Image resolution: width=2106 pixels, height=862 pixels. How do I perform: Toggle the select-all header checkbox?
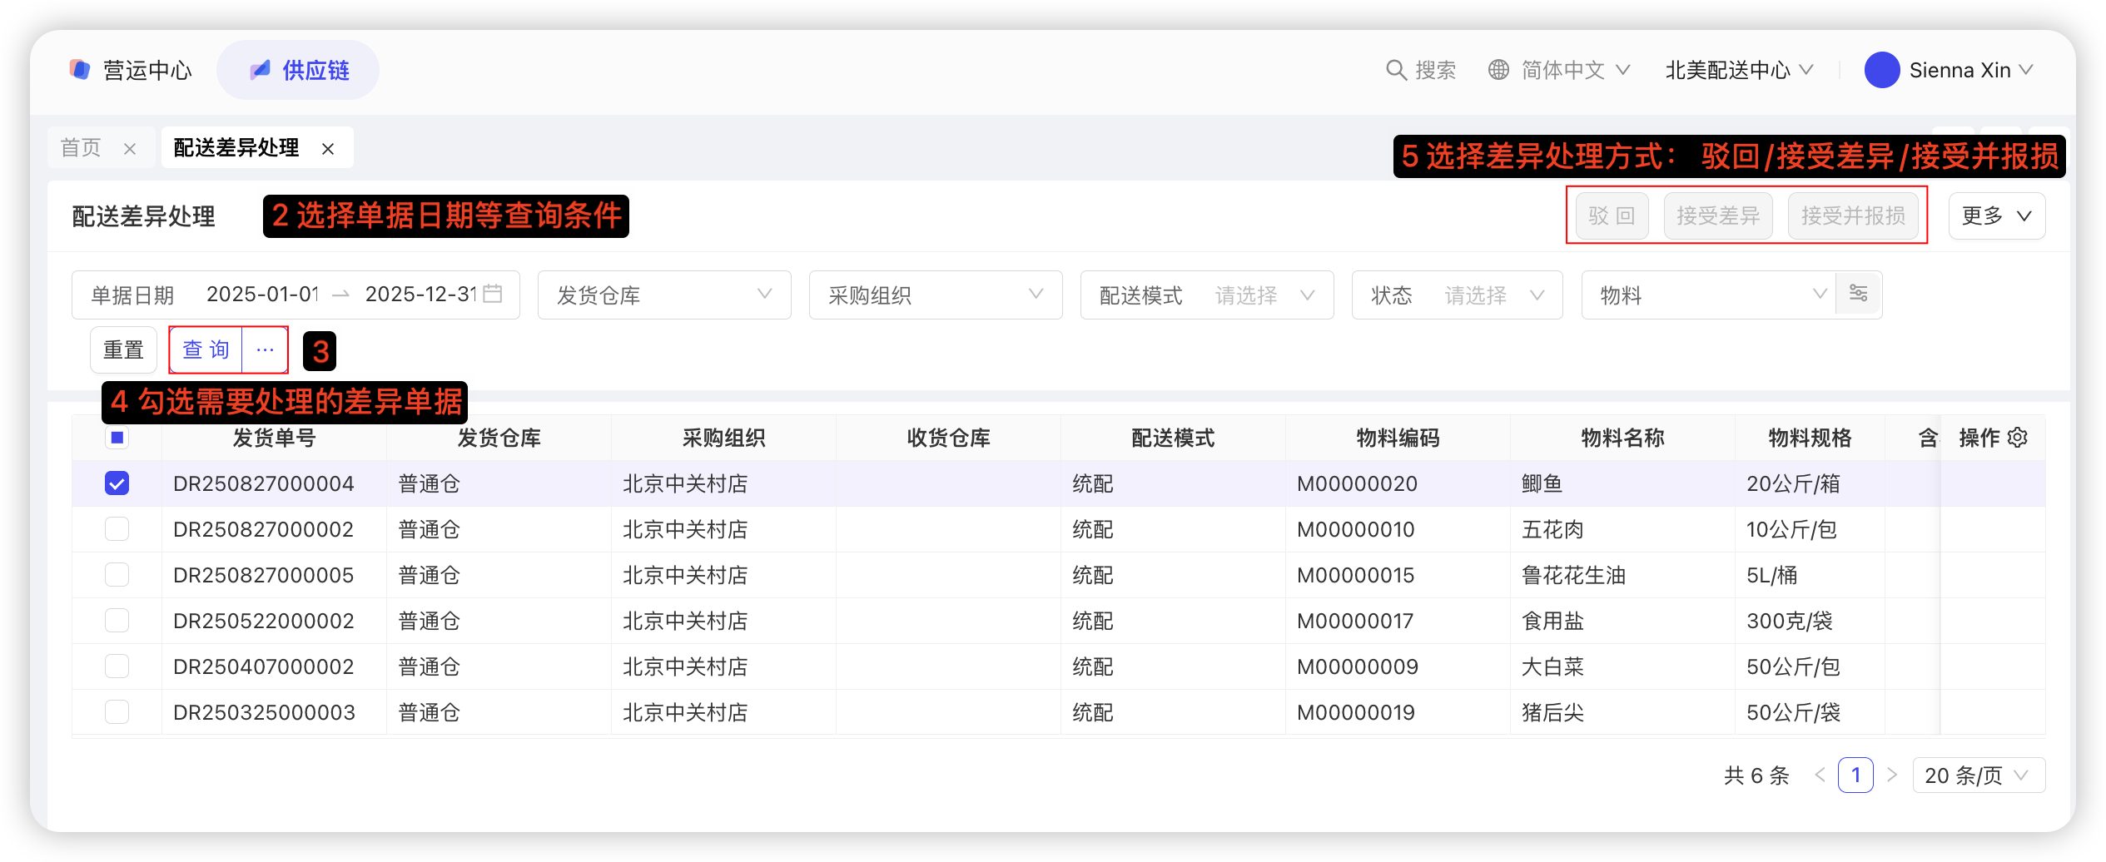click(x=117, y=438)
